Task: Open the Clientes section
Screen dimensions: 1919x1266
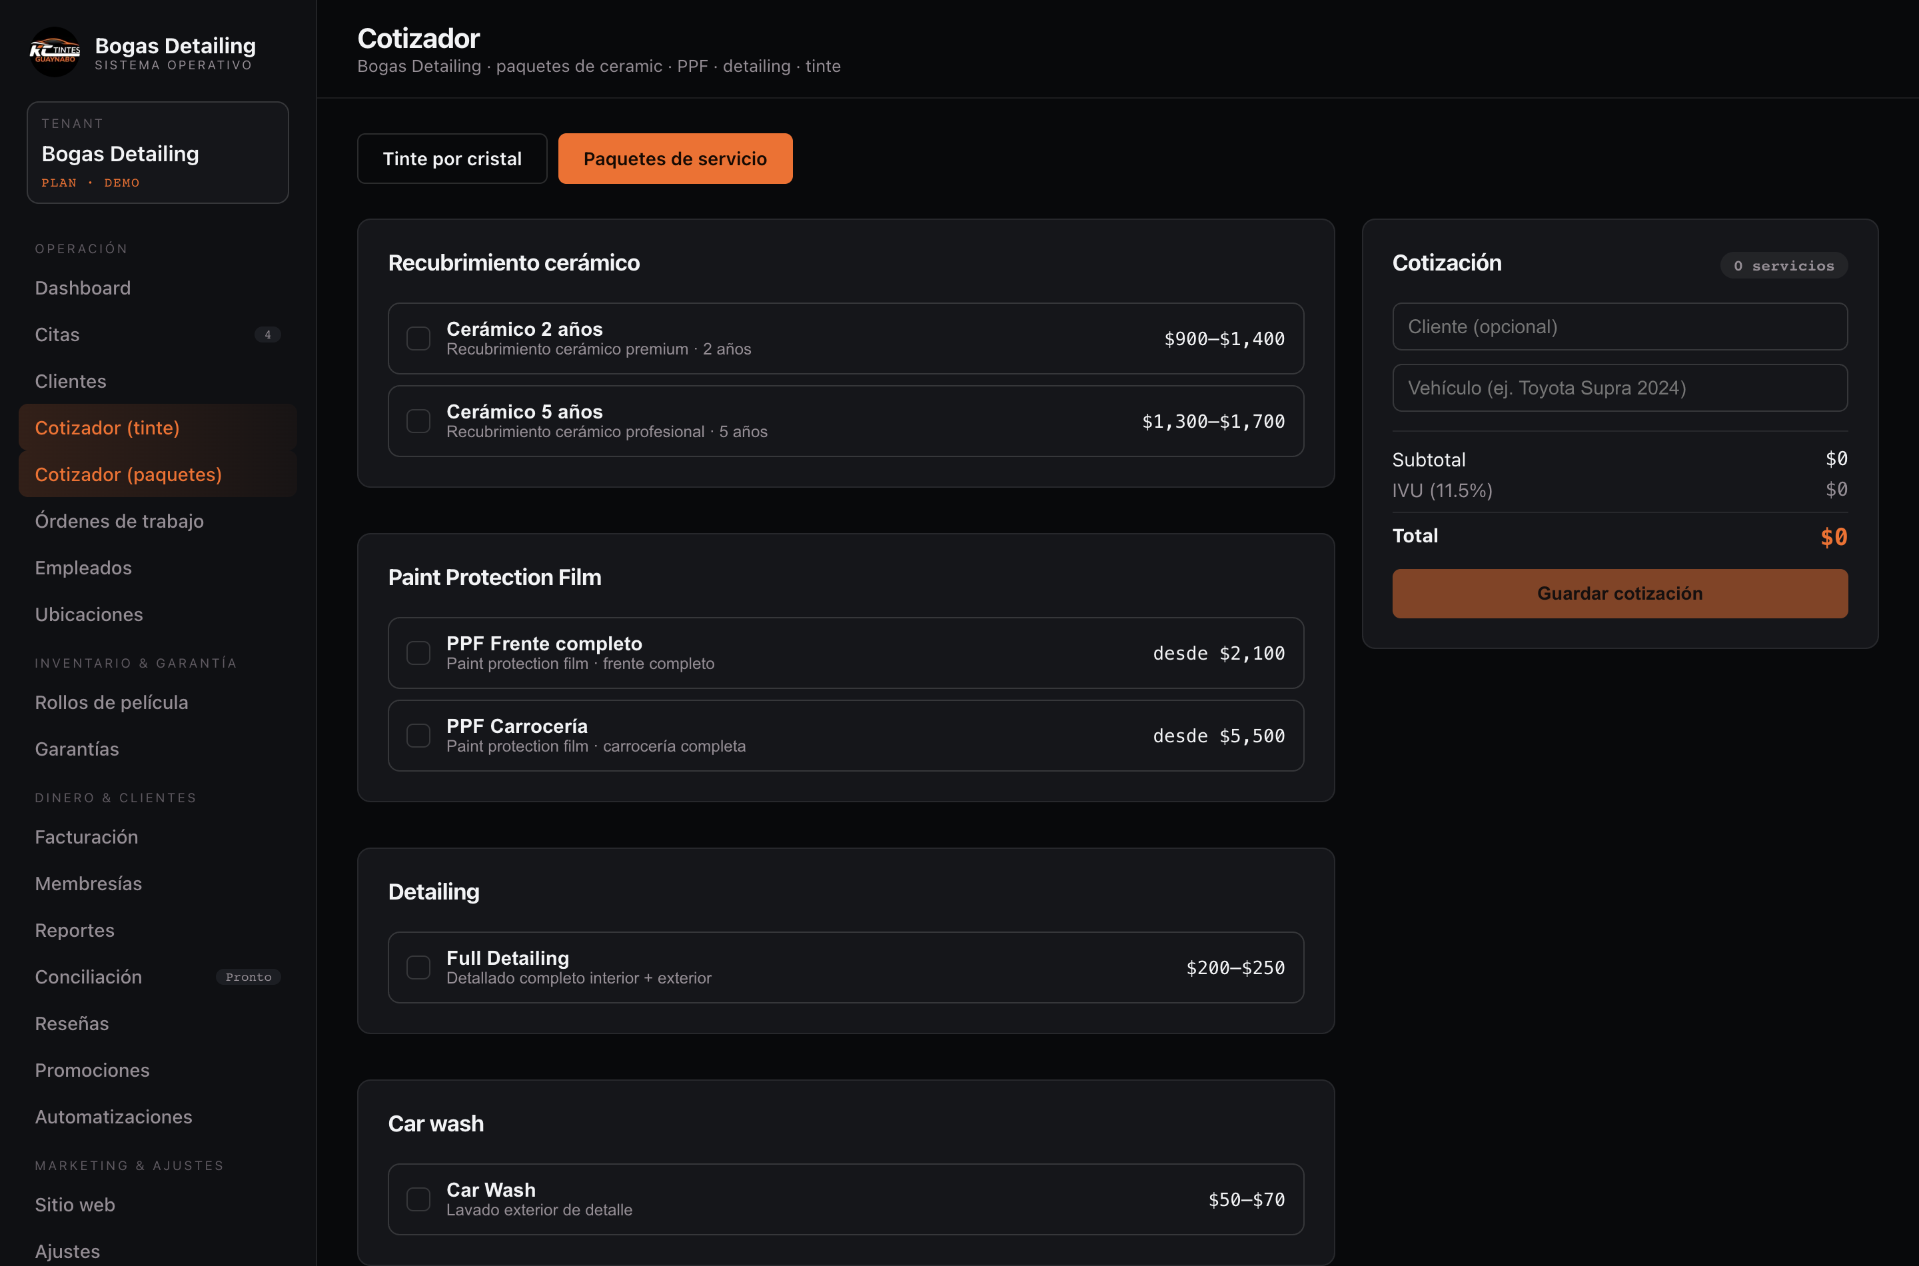Action: 157,381
